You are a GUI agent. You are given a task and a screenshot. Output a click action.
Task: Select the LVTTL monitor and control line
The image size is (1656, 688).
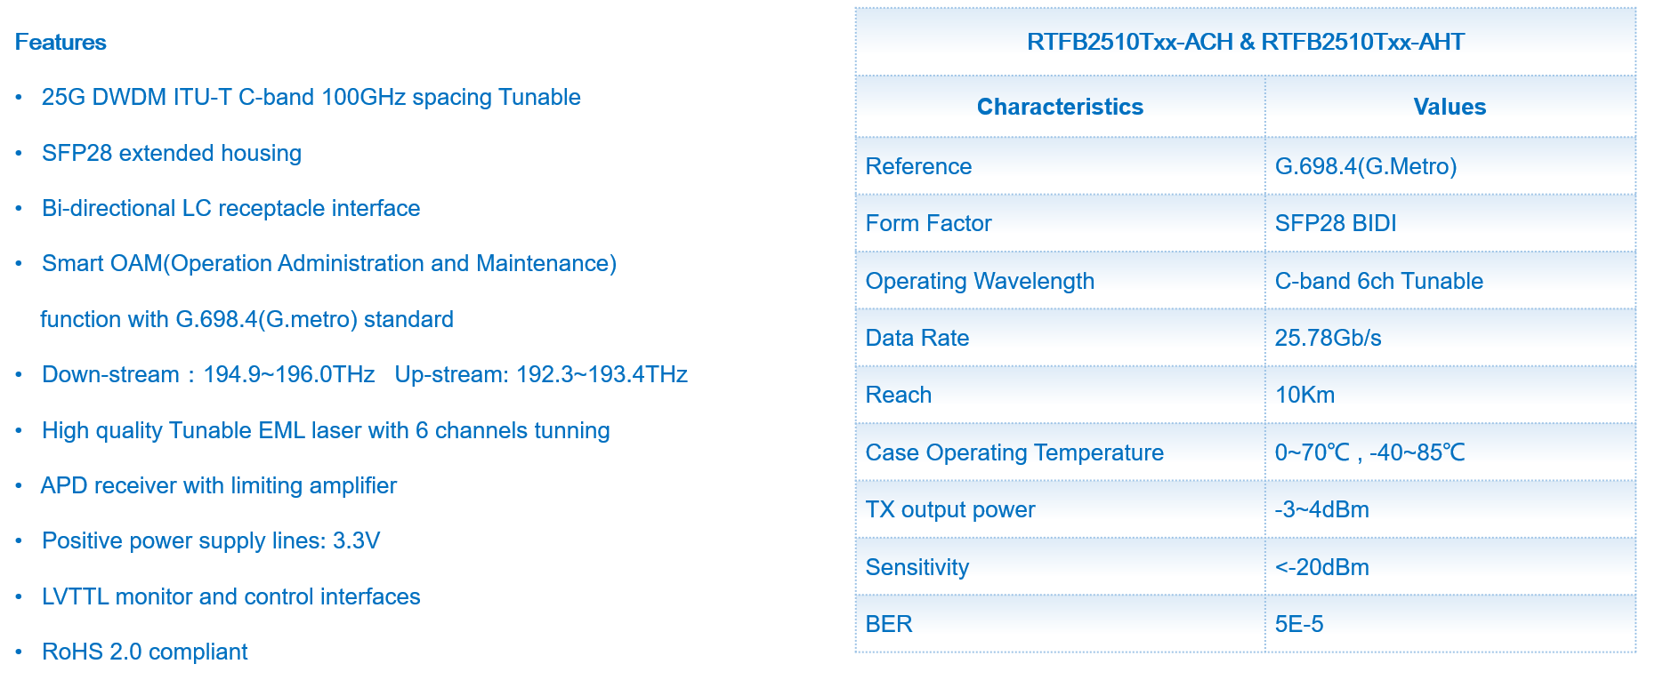pyautogui.click(x=230, y=596)
